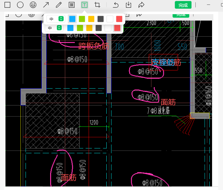Select the mosaic blur tool
The height and width of the screenshot is (190, 223).
click(72, 5)
